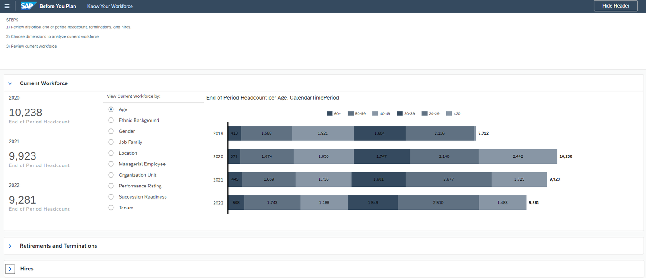
Task: Click the SAP logo
Action: (x=29, y=6)
